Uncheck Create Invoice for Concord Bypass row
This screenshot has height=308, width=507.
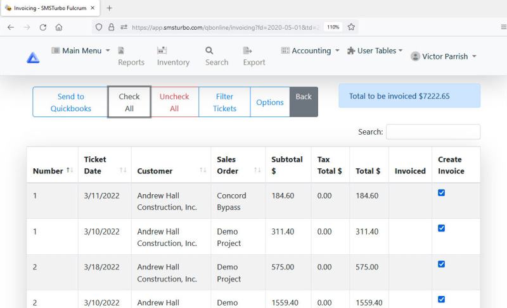pos(441,193)
